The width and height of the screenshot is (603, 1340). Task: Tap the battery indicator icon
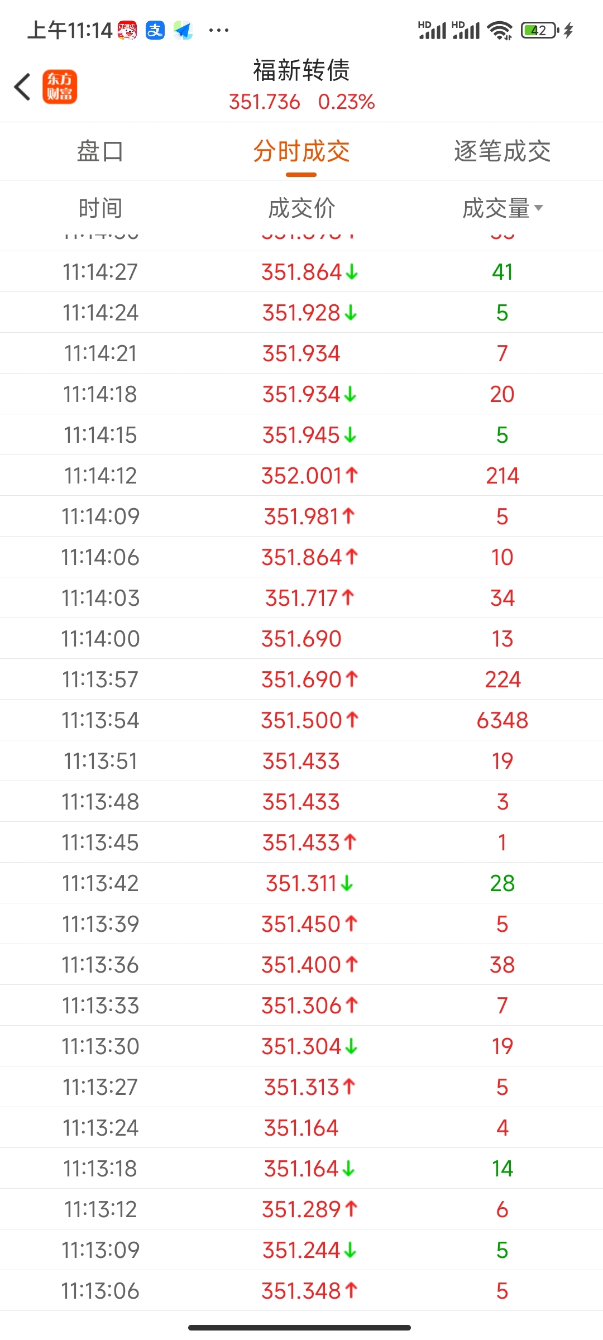539,30
